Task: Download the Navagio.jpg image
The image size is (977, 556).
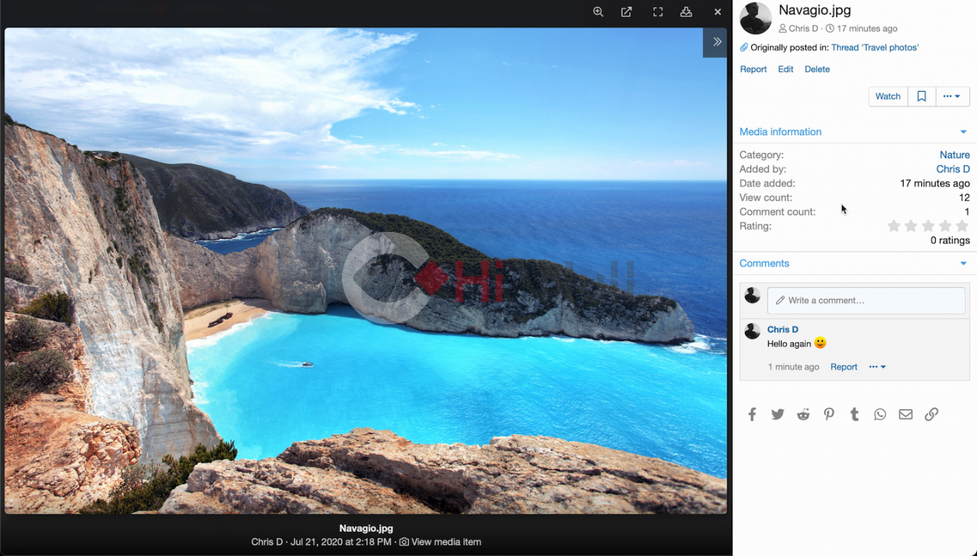Action: point(686,12)
